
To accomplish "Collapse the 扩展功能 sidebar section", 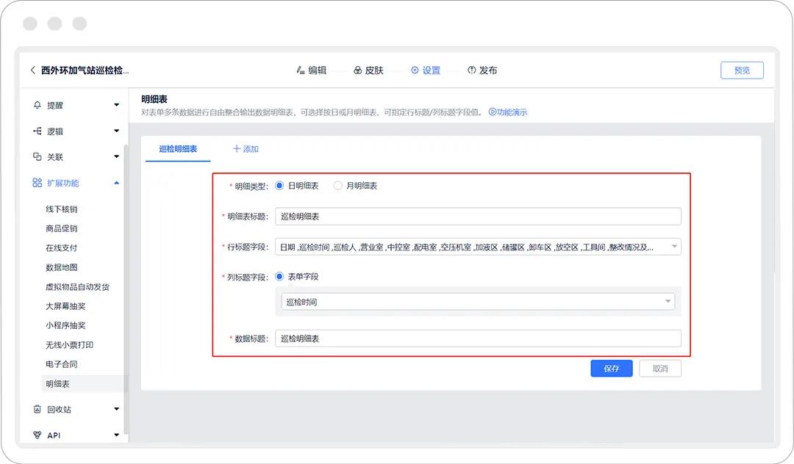I will tap(116, 183).
